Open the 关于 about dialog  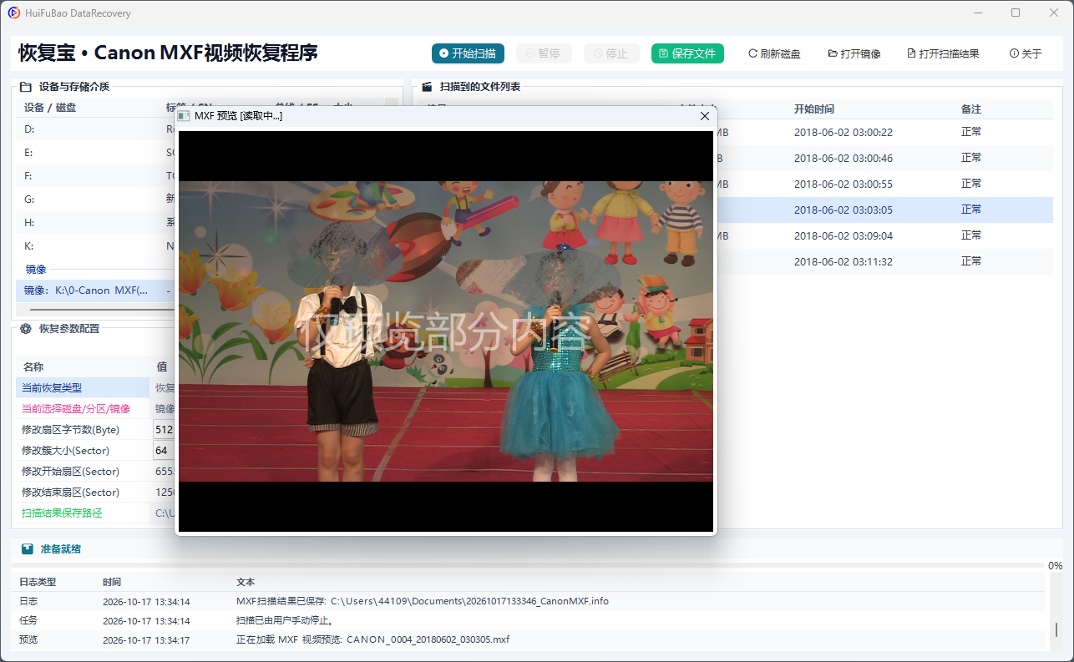point(1026,53)
